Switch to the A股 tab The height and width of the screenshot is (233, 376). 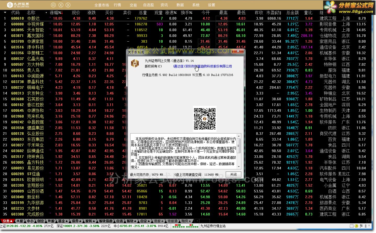tap(20, 221)
